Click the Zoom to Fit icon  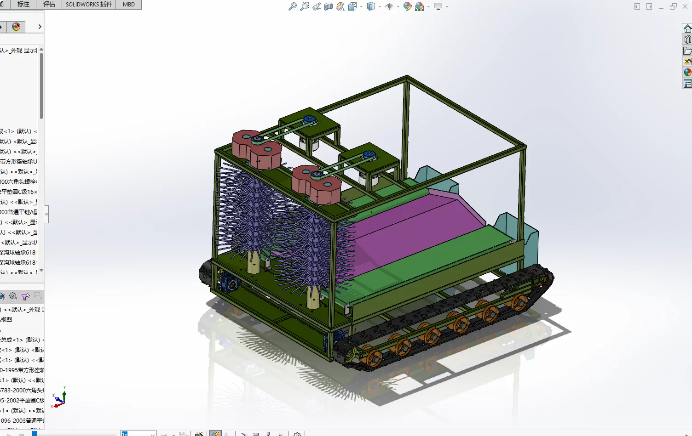292,6
